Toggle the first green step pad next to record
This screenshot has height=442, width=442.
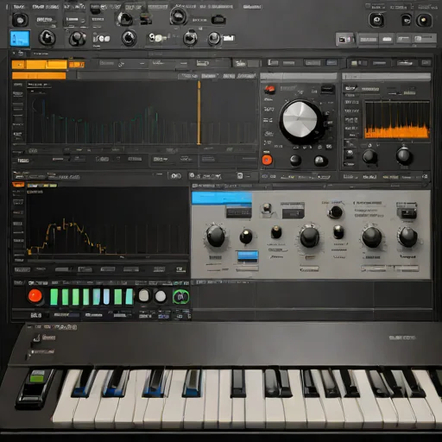click(x=54, y=297)
